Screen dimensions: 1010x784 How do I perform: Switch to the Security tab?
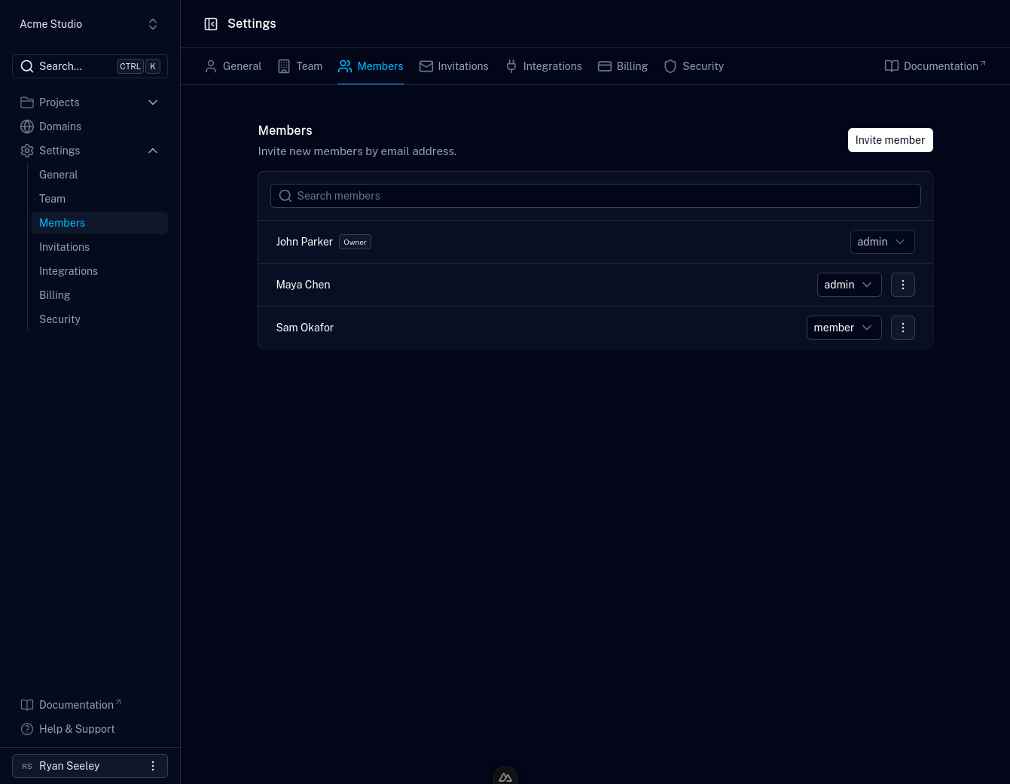click(693, 66)
